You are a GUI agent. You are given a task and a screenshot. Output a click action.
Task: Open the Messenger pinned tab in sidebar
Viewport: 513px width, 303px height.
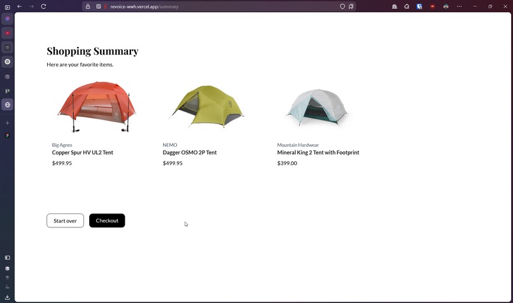(8, 19)
